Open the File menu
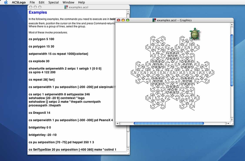The width and height of the screenshot is (245, 161). [x=32, y=2]
